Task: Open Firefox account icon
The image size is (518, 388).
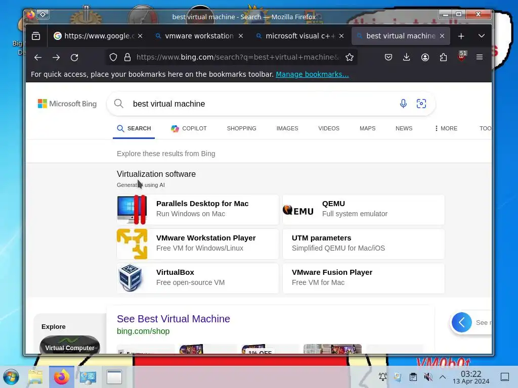Action: tap(425, 58)
